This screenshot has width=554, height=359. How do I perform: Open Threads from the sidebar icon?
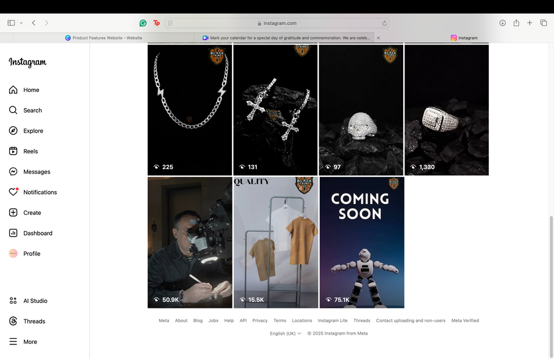coord(13,321)
